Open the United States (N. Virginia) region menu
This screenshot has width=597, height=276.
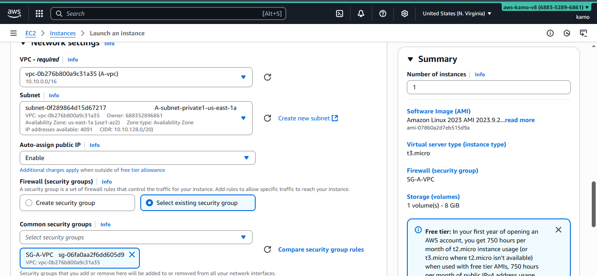tap(456, 14)
